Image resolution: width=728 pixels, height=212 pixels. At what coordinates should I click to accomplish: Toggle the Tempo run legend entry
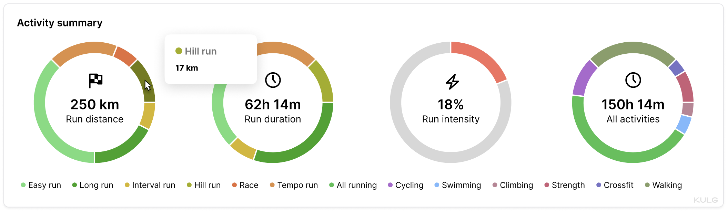294,185
